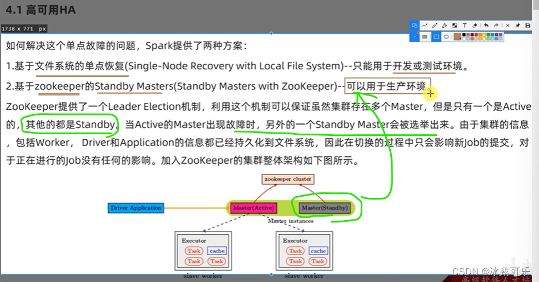539x282 pixels.
Task: Open the current brown color picker
Action: click(458, 37)
